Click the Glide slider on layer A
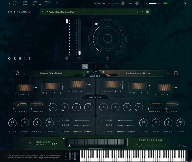Screen dimensions: 192x162 82,120
